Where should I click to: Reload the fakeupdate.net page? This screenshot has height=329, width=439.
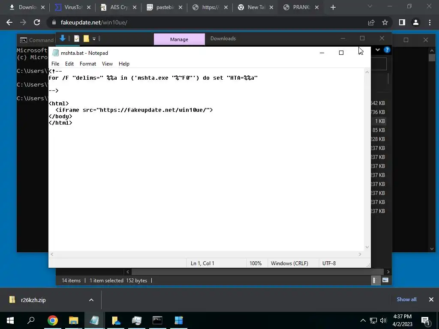point(37,22)
